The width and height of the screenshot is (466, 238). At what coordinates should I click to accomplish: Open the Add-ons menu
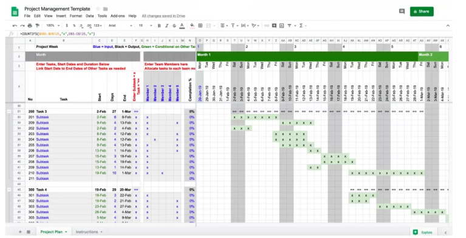117,16
